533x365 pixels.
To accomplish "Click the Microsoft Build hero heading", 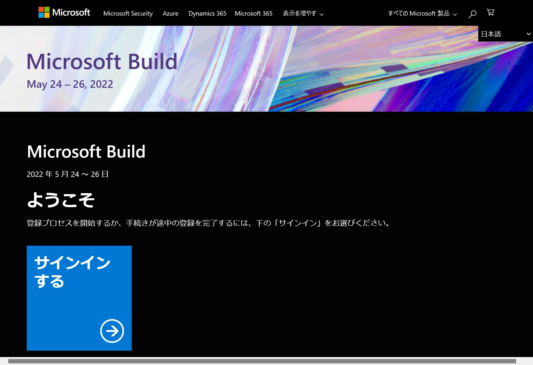I will tap(101, 62).
